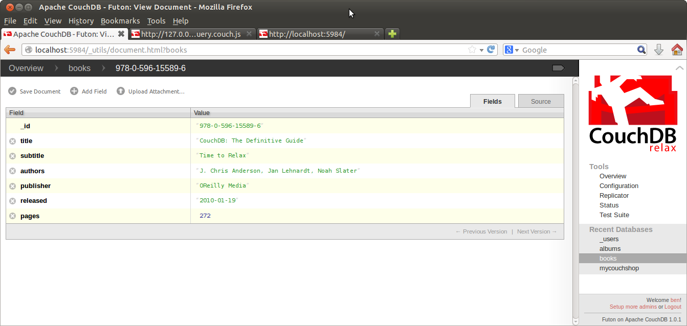Viewport: 687px width, 326px height.
Task: Open Status in the sidebar
Action: point(609,205)
